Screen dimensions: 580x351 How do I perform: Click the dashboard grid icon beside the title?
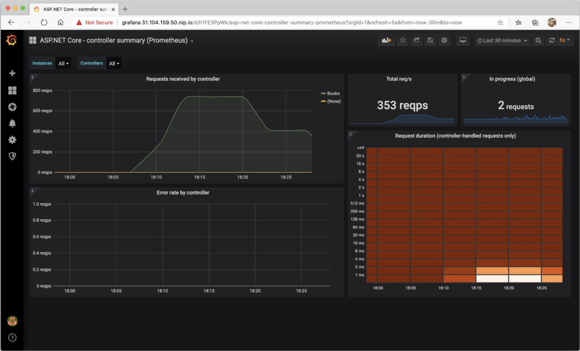32,40
